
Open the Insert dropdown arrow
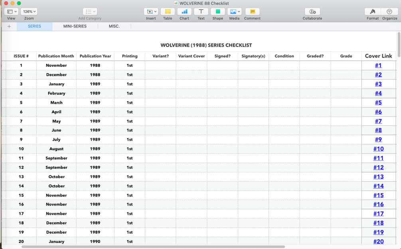(x=155, y=12)
